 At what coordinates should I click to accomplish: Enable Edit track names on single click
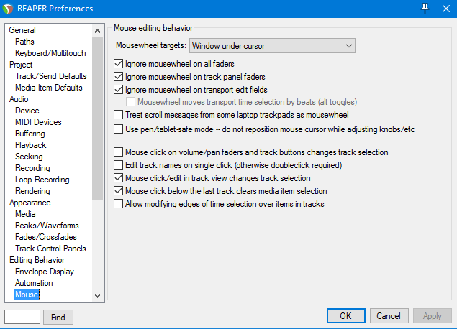(119, 165)
